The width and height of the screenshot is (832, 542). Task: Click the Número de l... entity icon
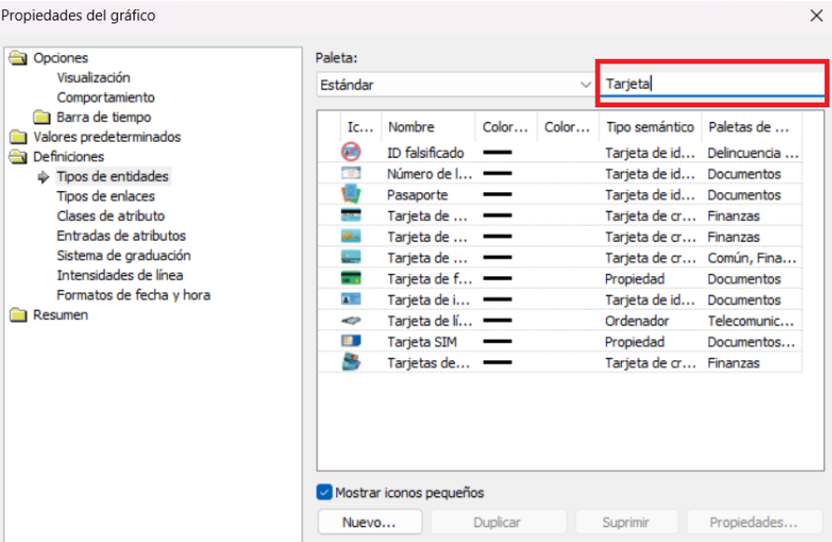tap(351, 174)
